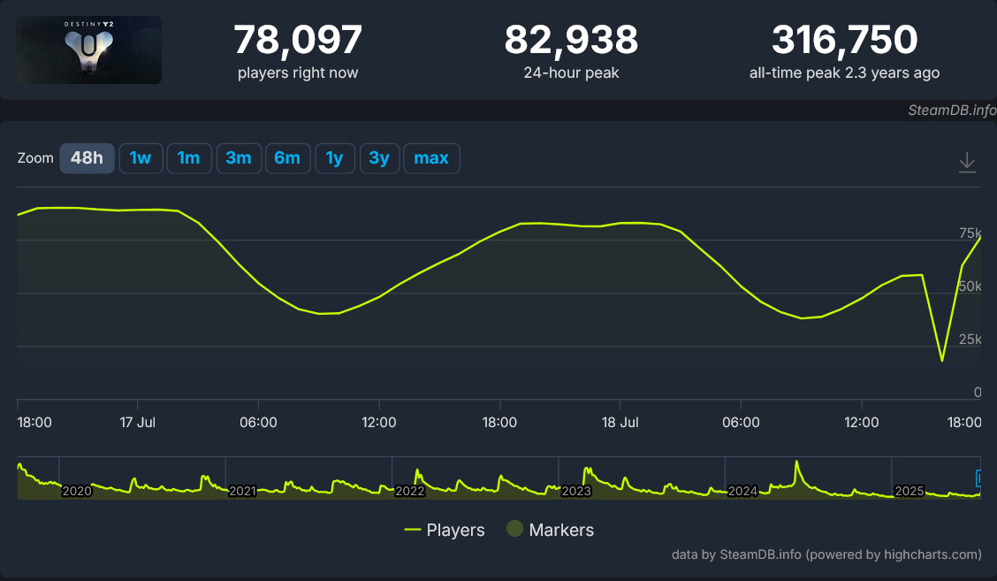The width and height of the screenshot is (997, 581).
Task: Click the '316,750' all-time peak value
Action: [844, 40]
